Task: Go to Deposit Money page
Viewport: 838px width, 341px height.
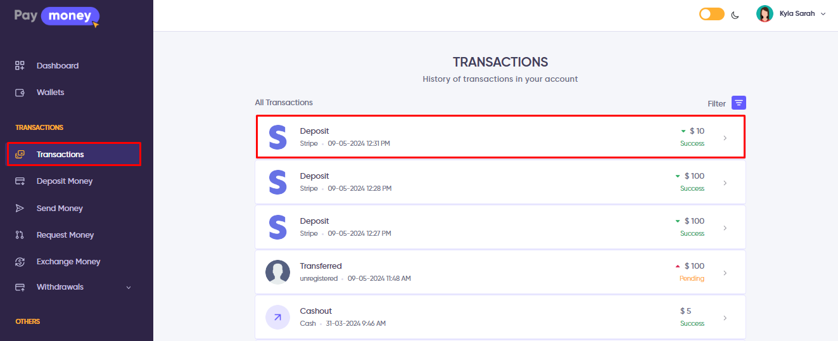Action: tap(64, 181)
